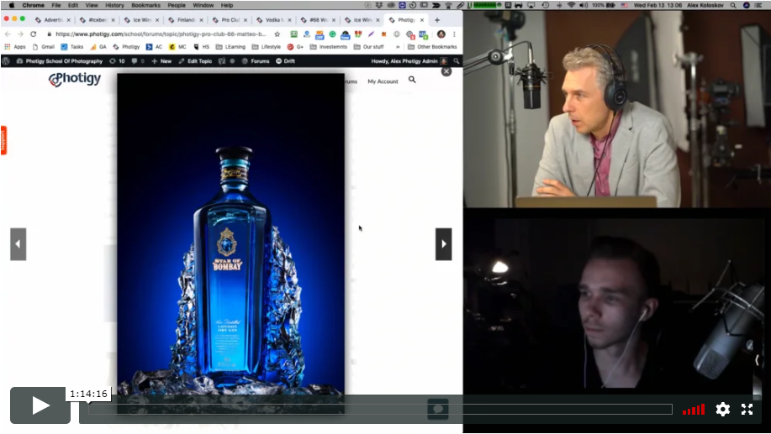Image resolution: width=771 pixels, height=434 pixels.
Task: Click the site search magnifier icon
Action: pyautogui.click(x=412, y=80)
